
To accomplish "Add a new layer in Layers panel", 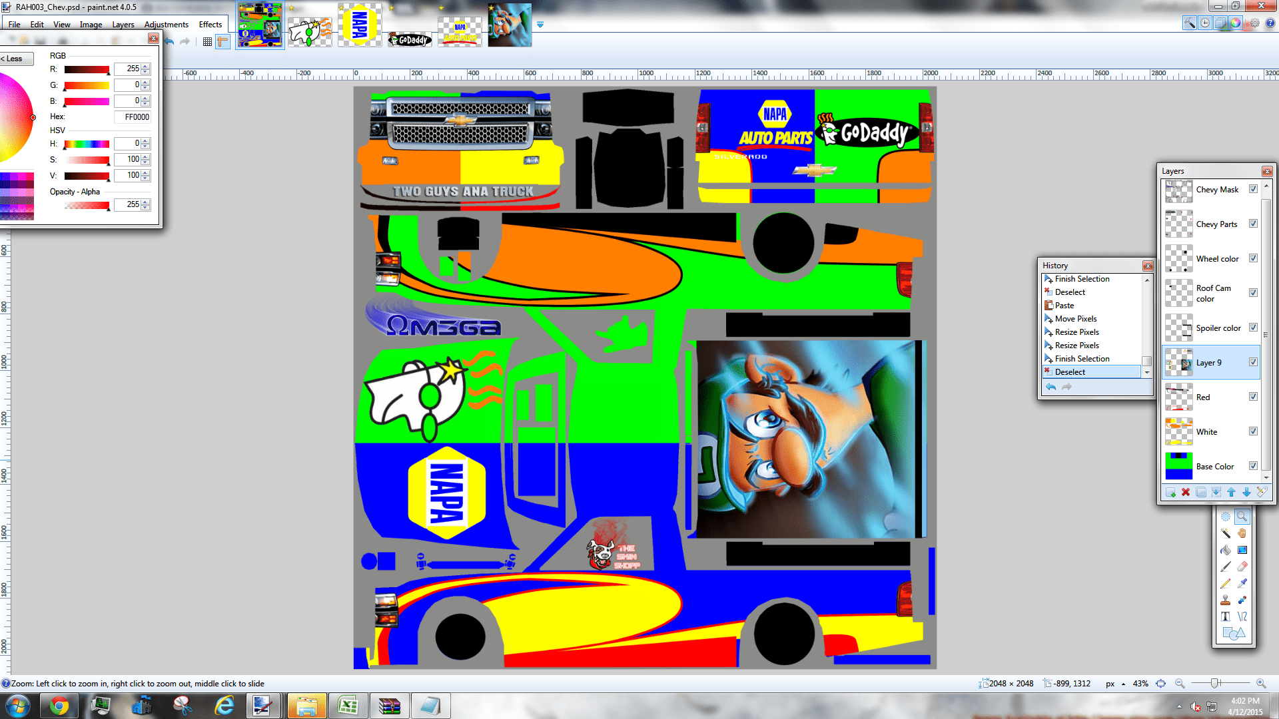I will [1170, 493].
